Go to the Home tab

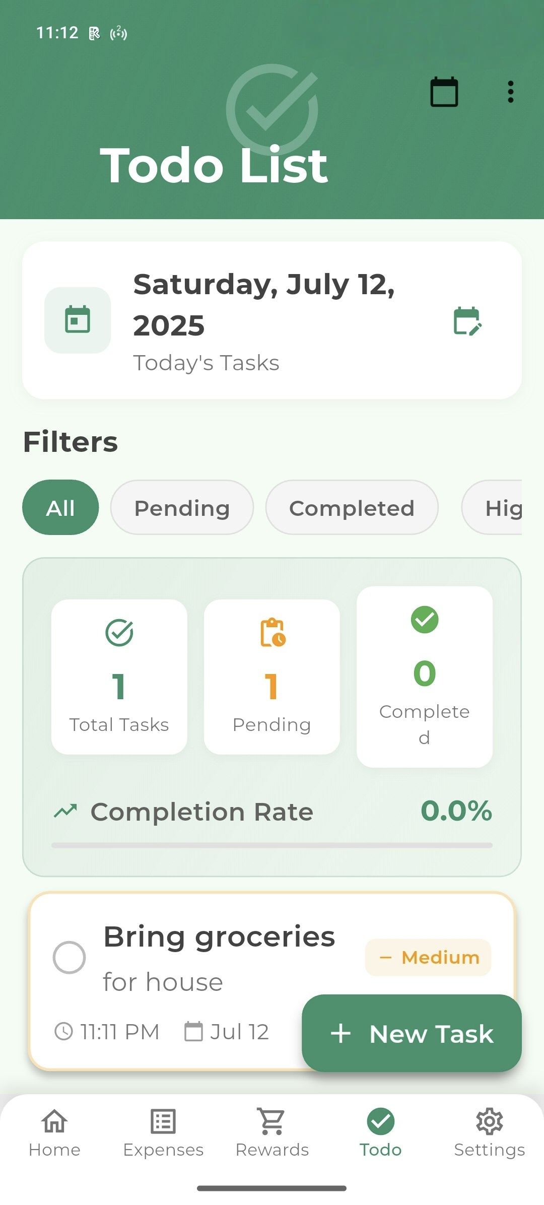point(54,1132)
